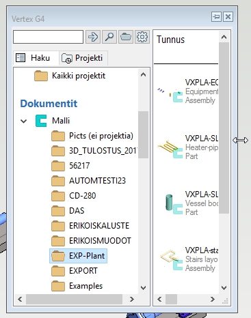Click the magnifying glass search icon

tap(109, 37)
